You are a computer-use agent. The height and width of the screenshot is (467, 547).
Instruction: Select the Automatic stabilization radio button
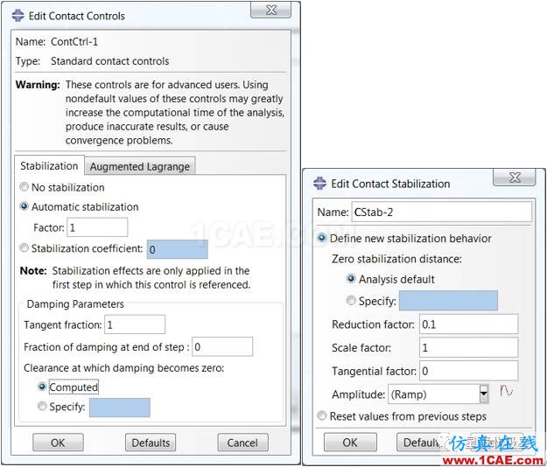[x=24, y=206]
